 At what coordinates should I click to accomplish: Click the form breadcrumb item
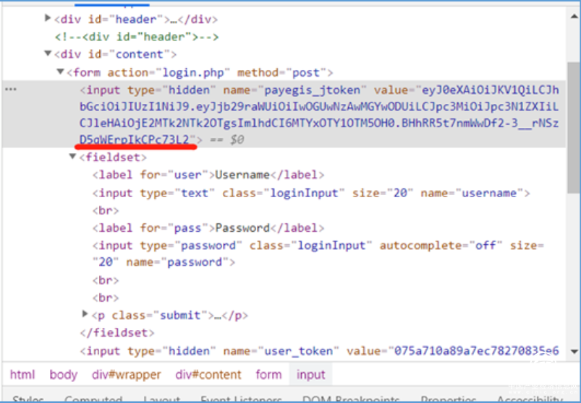pyautogui.click(x=268, y=374)
